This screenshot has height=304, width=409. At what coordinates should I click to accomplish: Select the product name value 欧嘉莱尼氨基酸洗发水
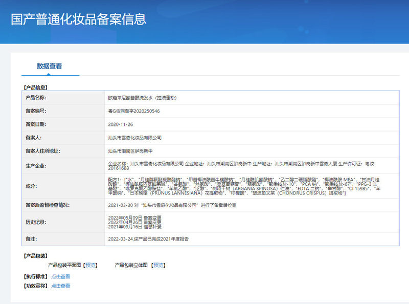pos(142,97)
